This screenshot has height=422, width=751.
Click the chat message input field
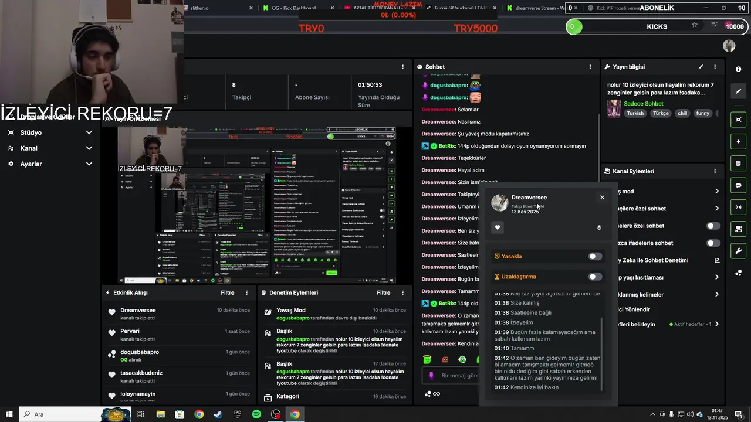(459, 376)
